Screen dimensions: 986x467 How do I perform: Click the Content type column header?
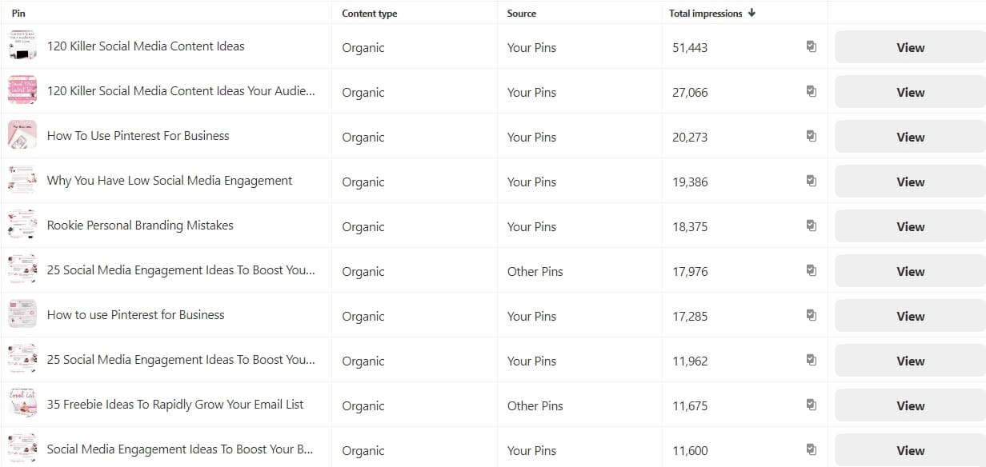point(369,14)
